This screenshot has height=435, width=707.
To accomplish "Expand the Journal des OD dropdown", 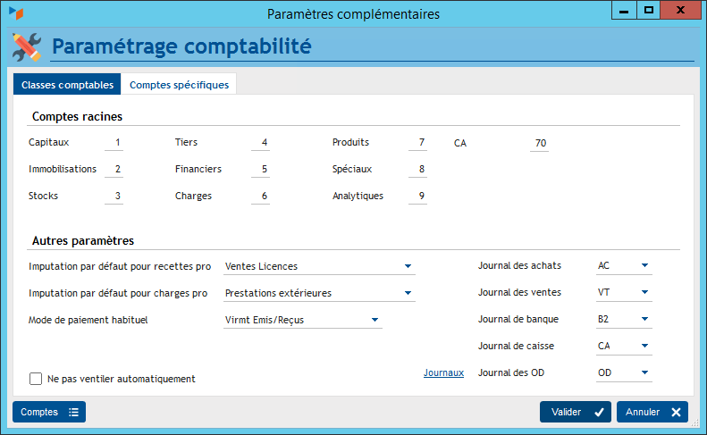I will (x=644, y=373).
